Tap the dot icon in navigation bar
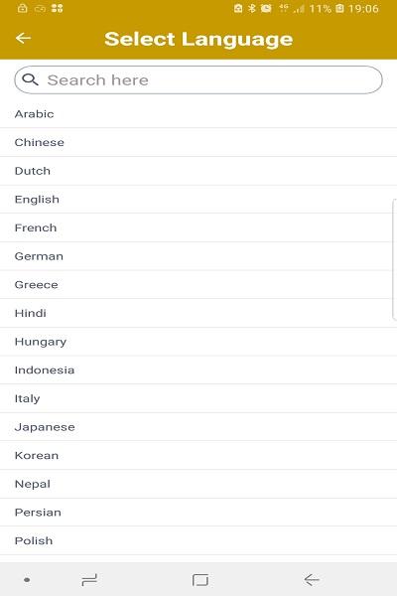397x596 pixels. pos(27,580)
